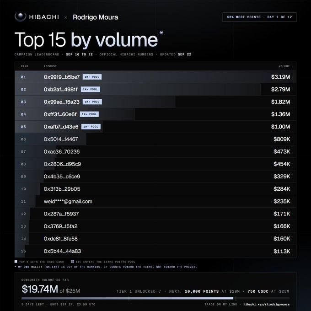The image size is (311, 311).
Task: Select account 0xde81...8fe58
Action: (61, 239)
